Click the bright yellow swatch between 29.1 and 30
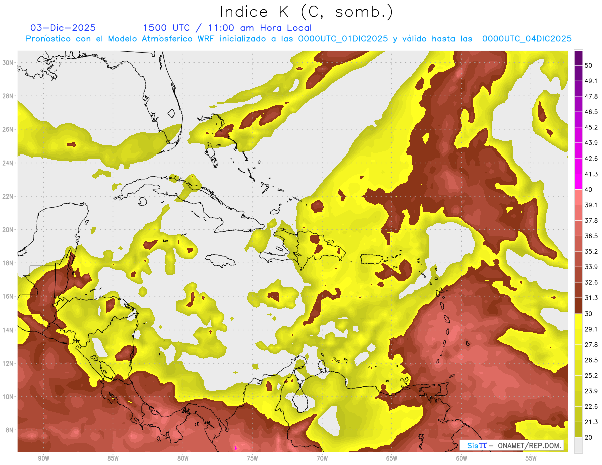This screenshot has width=602, height=465. pos(578,321)
